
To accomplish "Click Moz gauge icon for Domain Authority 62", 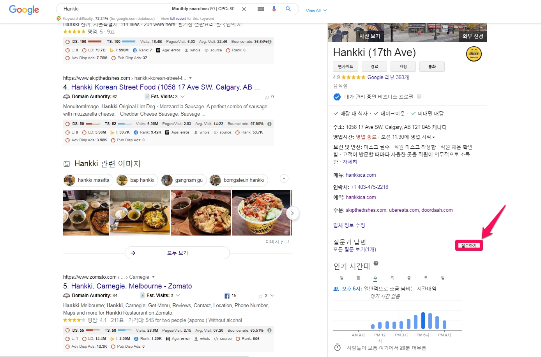I will click(67, 97).
